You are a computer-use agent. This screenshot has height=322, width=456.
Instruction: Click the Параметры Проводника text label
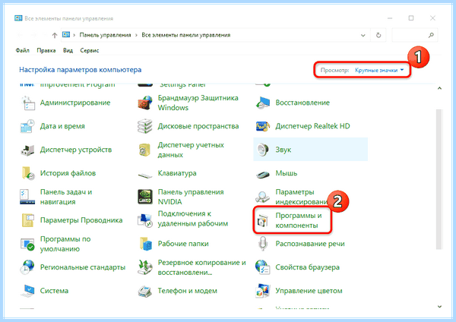[x=81, y=220]
